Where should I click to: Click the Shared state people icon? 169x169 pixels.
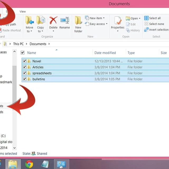pyautogui.click(x=34, y=153)
